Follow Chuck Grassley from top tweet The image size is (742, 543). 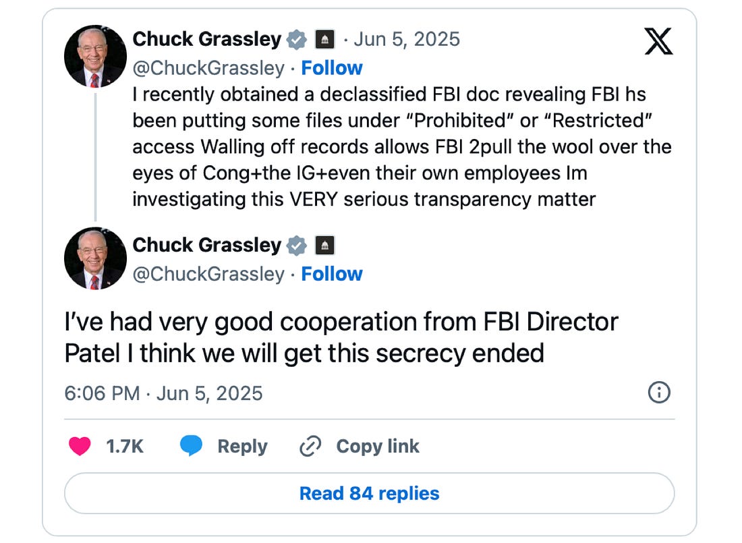pos(332,68)
